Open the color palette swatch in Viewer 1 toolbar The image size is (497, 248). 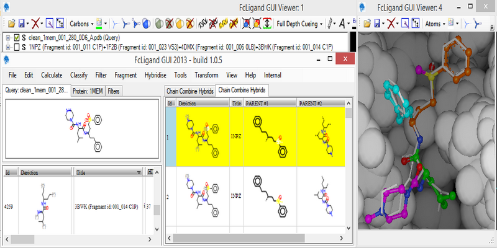(100, 24)
